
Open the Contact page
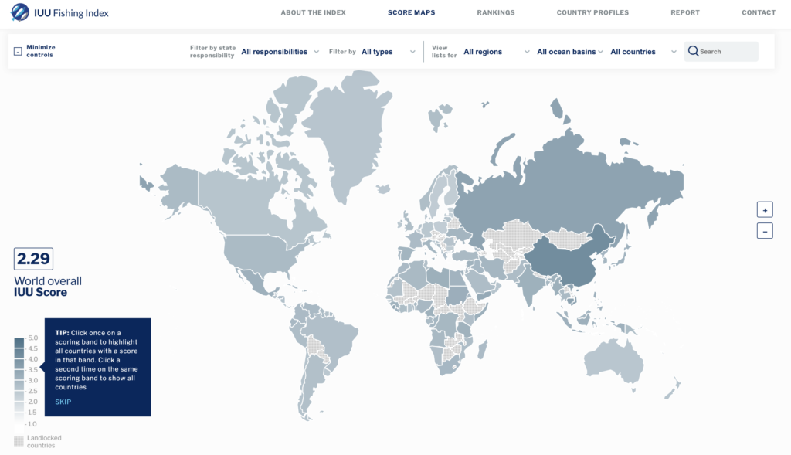point(758,12)
